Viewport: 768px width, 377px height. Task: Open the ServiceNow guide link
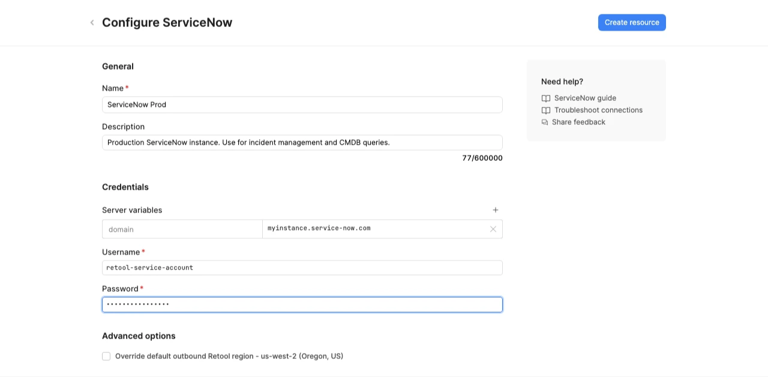[x=585, y=98]
